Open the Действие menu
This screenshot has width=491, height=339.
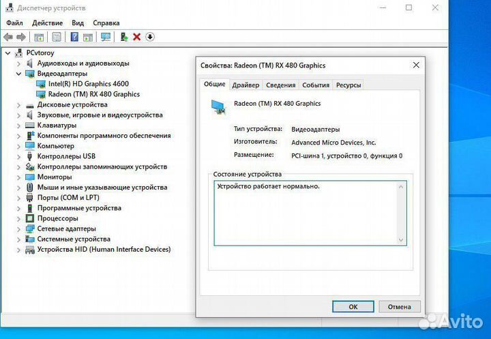[x=47, y=23]
